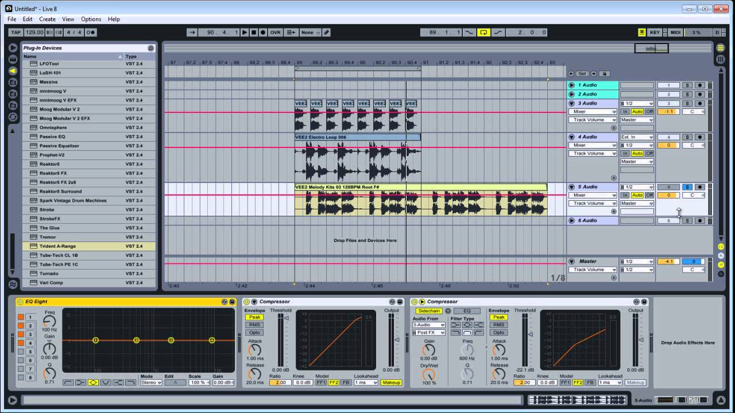Click the Play button in transport
The height and width of the screenshot is (413, 735).
tap(245, 33)
